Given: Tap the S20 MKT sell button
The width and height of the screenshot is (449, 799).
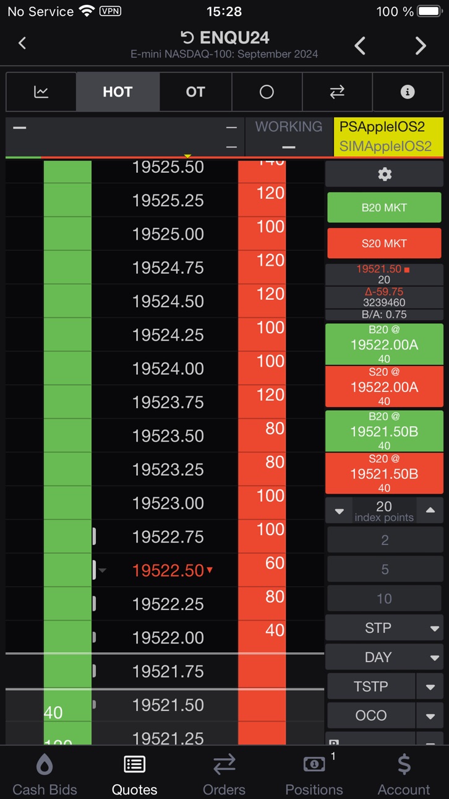Looking at the screenshot, I should (384, 243).
